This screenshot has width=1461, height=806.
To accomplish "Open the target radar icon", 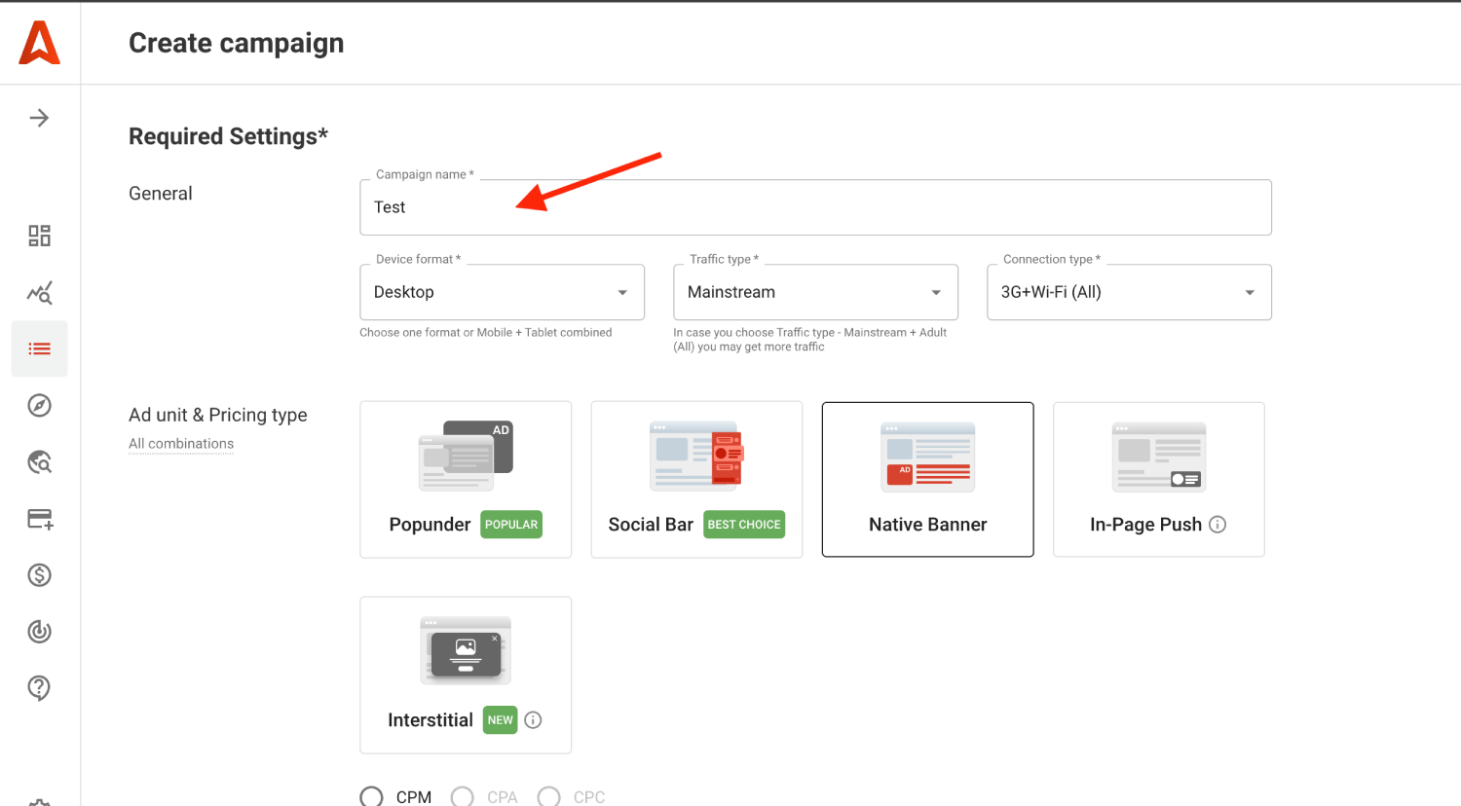I will (39, 632).
